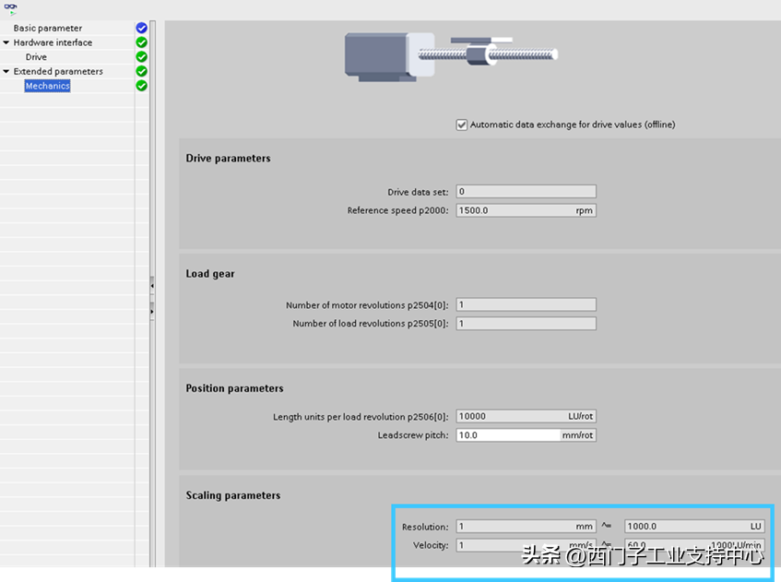Click the monitoring glasses icon at top
The image size is (781, 582).
11,7
